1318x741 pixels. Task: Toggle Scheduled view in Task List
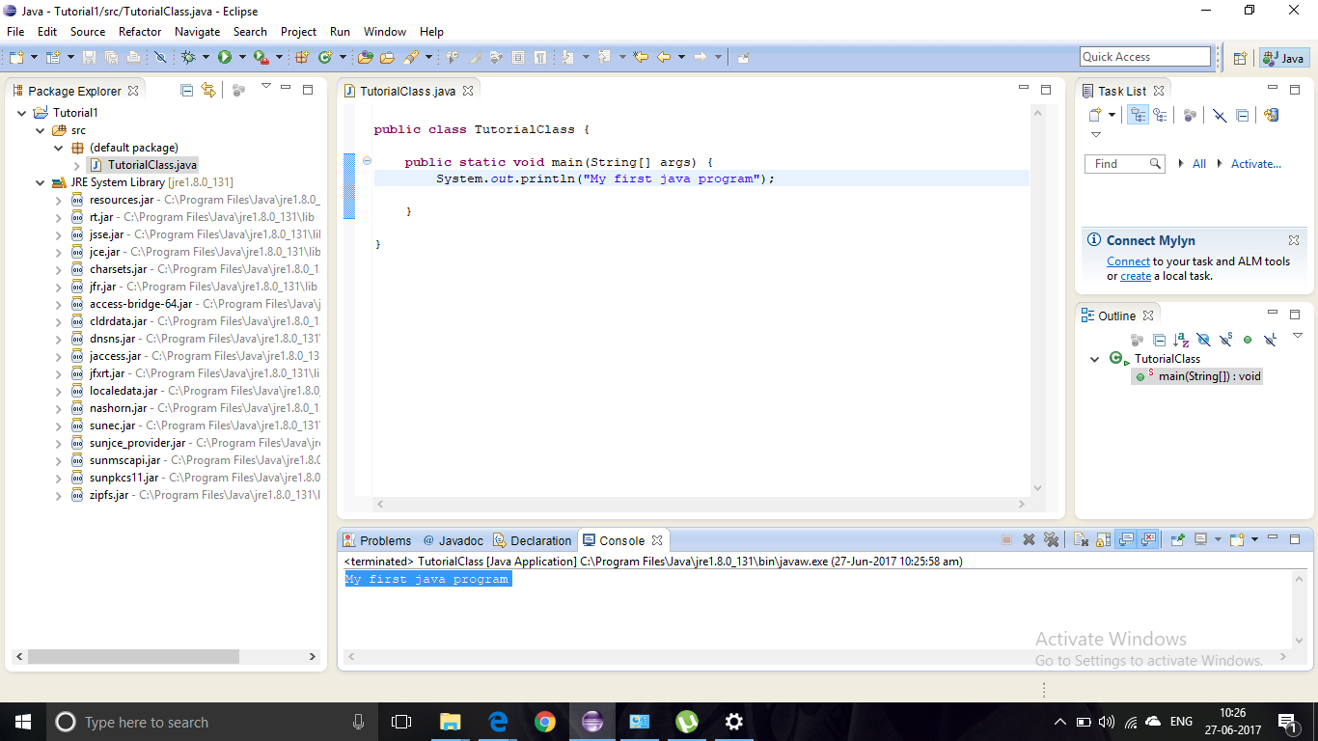1160,116
